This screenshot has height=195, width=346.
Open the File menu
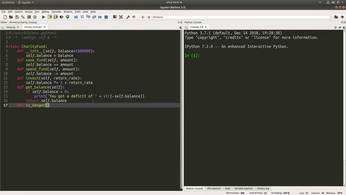pos(4,11)
